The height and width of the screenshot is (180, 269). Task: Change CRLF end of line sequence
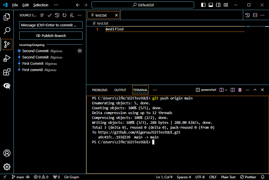pyautogui.click(x=213, y=177)
